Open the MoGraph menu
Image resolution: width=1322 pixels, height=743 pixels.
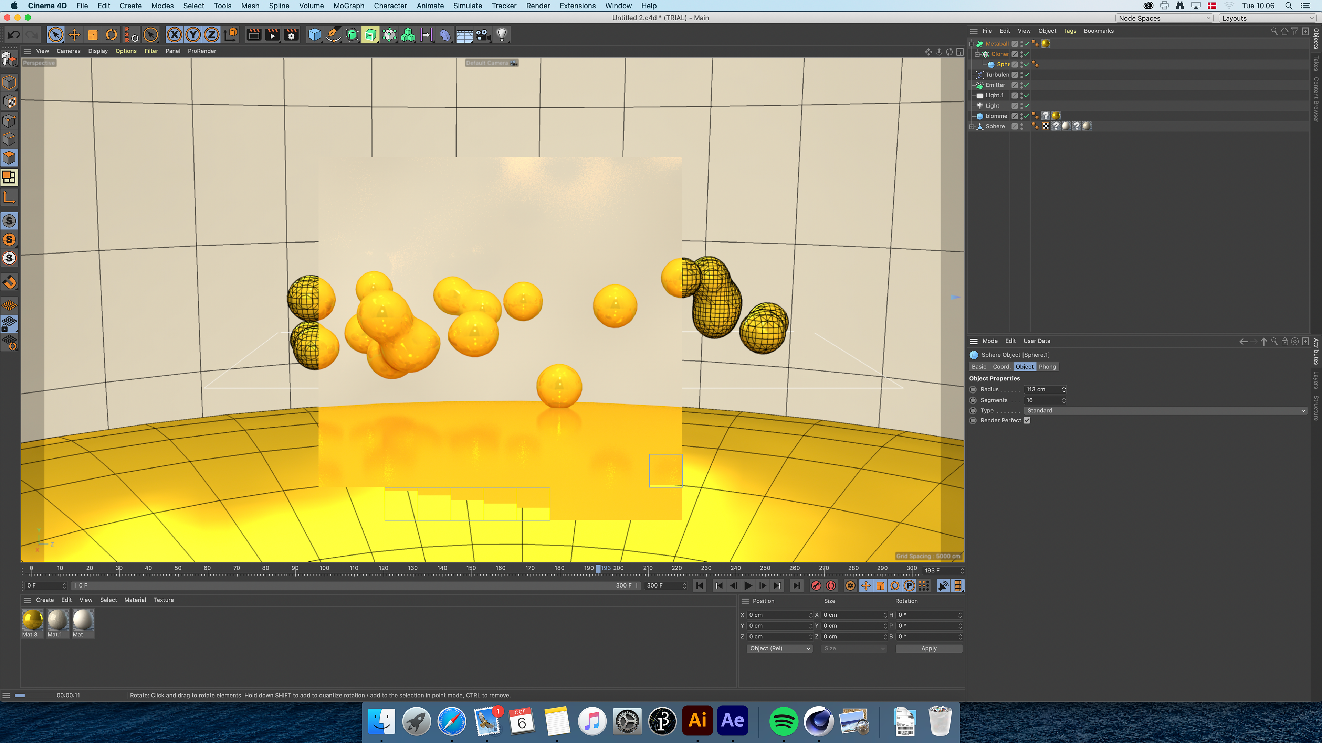pyautogui.click(x=348, y=6)
